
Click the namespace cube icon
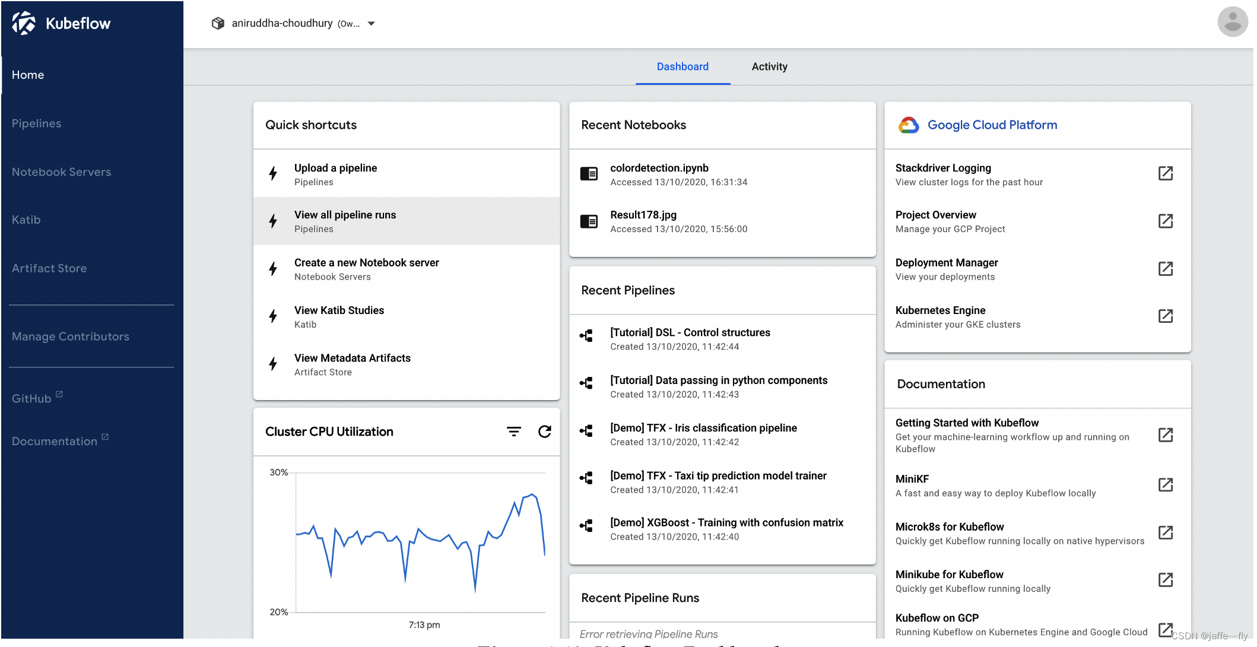coord(218,23)
